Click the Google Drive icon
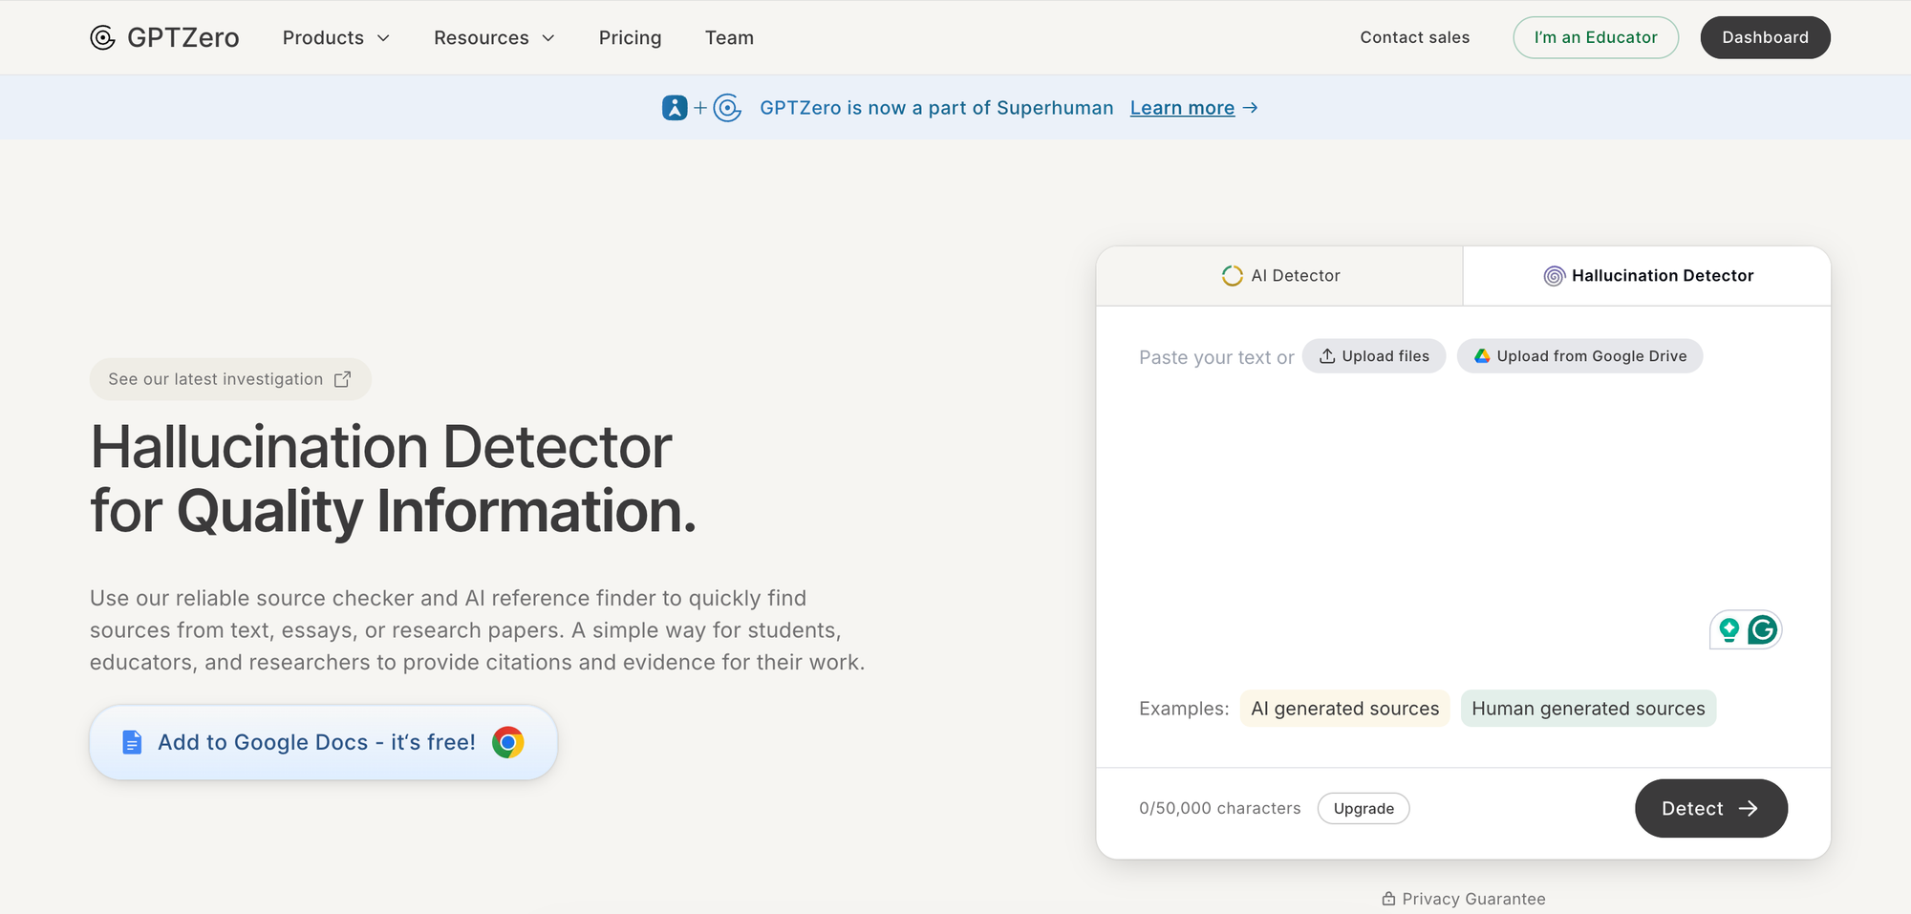 coord(1482,356)
